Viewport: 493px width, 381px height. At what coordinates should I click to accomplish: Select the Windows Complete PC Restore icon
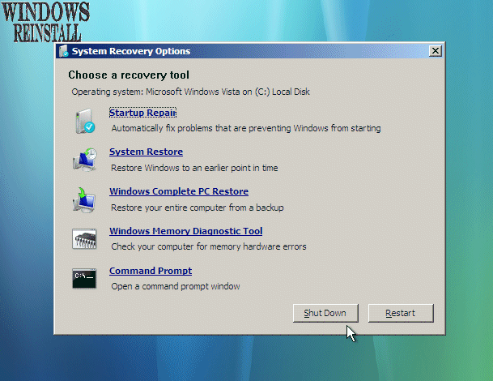(84, 199)
